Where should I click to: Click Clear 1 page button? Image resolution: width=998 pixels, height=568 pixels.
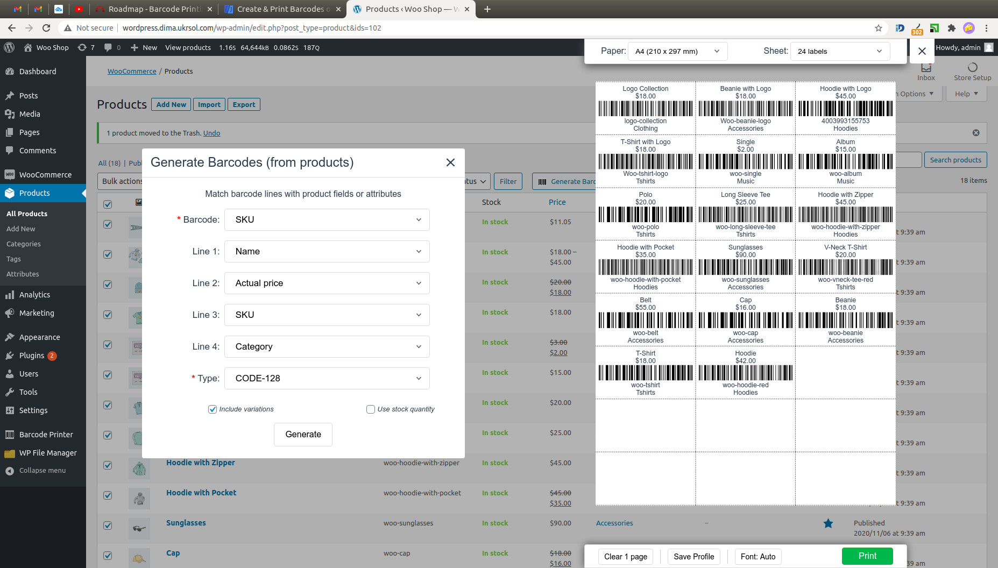pyautogui.click(x=625, y=557)
